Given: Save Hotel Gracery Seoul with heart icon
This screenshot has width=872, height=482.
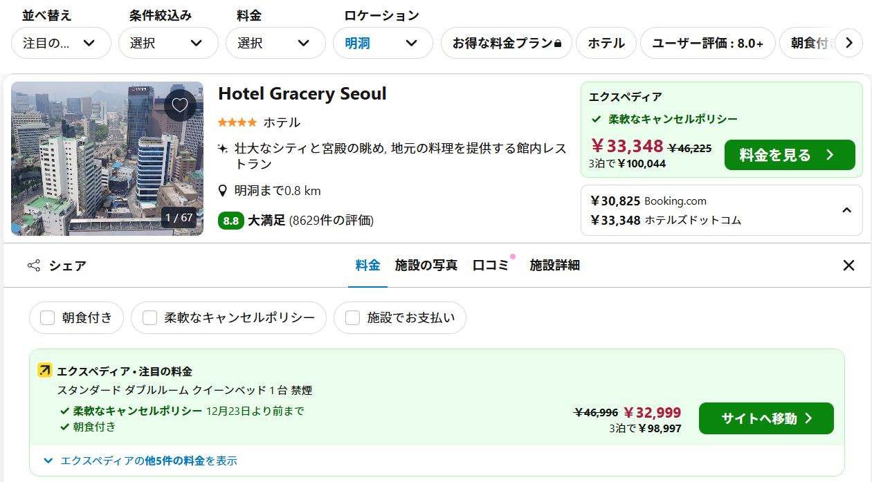Looking at the screenshot, I should coord(180,105).
